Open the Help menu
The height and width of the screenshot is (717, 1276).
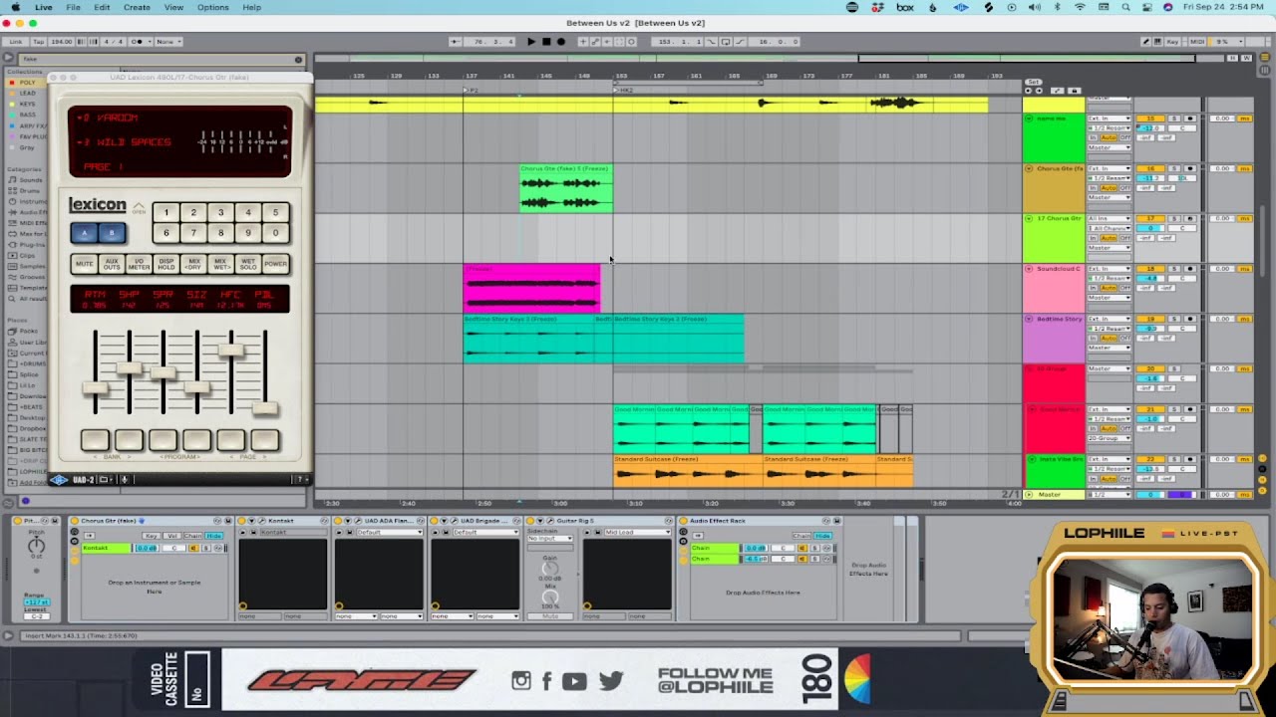[251, 7]
